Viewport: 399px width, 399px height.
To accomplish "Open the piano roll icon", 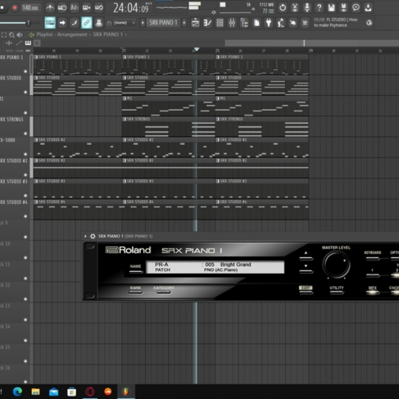I will coord(207,23).
